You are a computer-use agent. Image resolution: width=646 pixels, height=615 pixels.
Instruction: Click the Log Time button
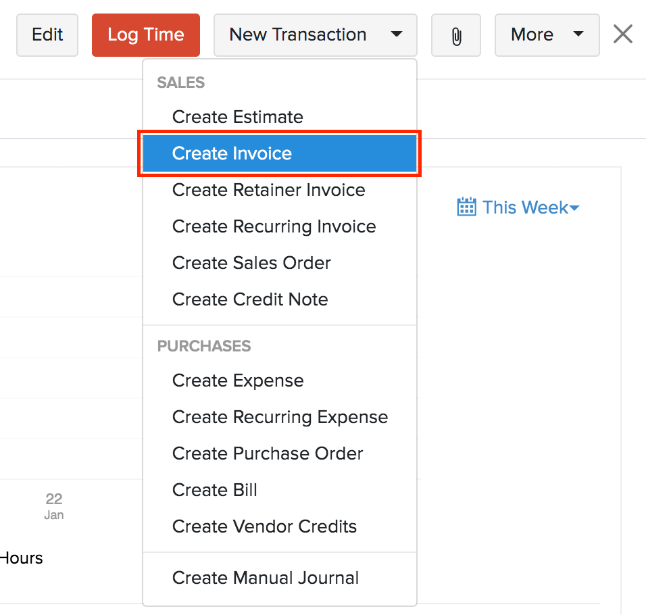click(x=145, y=34)
